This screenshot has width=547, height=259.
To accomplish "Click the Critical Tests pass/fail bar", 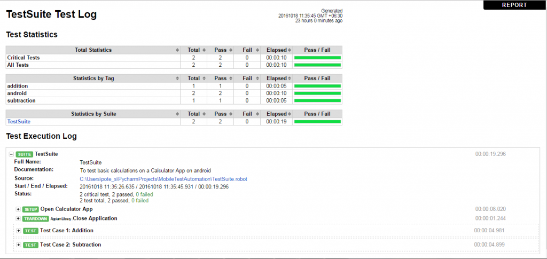I will pyautogui.click(x=317, y=58).
